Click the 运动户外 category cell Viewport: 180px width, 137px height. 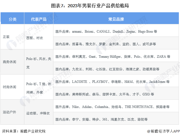click(12, 112)
